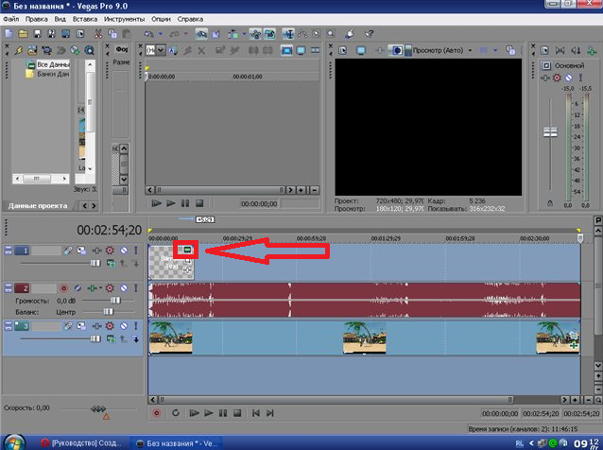Click timeline Play From Start button
The image size is (603, 450).
click(x=194, y=413)
